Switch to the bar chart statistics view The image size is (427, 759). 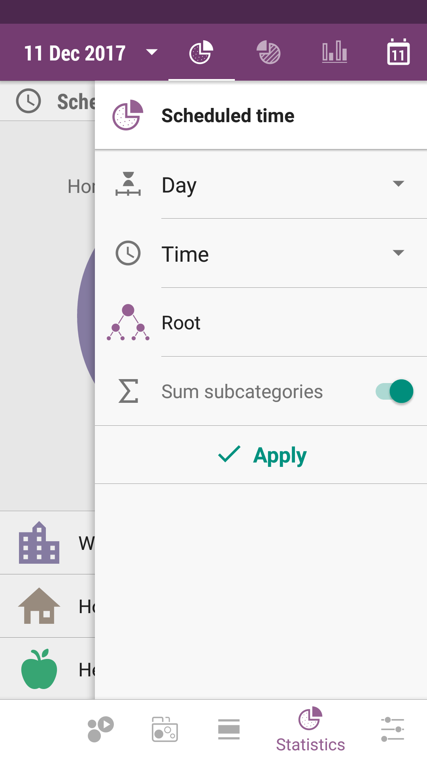[x=334, y=52]
